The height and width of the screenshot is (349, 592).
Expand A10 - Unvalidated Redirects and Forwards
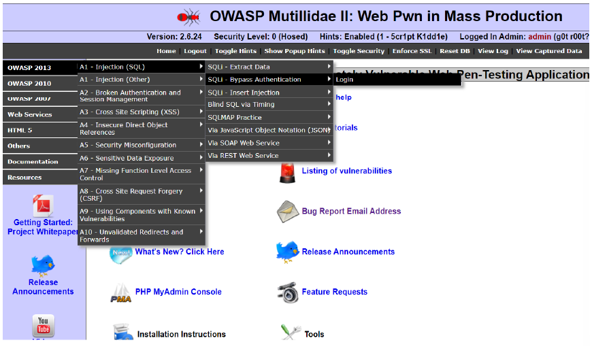[x=142, y=236]
